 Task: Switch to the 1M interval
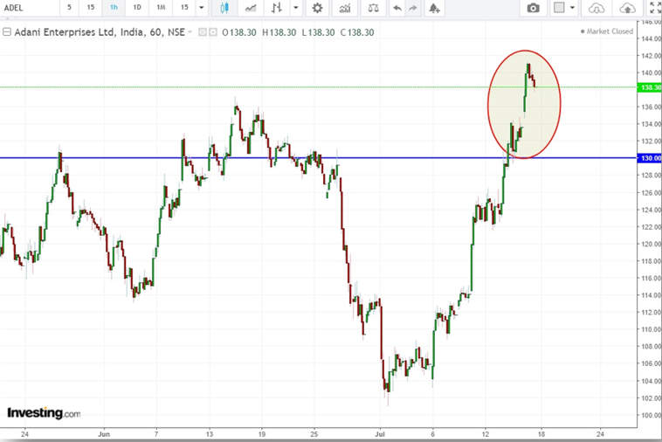[x=161, y=8]
